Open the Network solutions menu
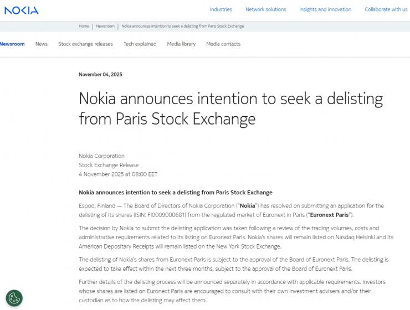Image resolution: width=410 pixels, height=310 pixels. coord(265,9)
